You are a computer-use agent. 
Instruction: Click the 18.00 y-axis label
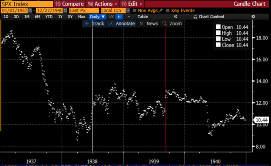[x=262, y=38]
